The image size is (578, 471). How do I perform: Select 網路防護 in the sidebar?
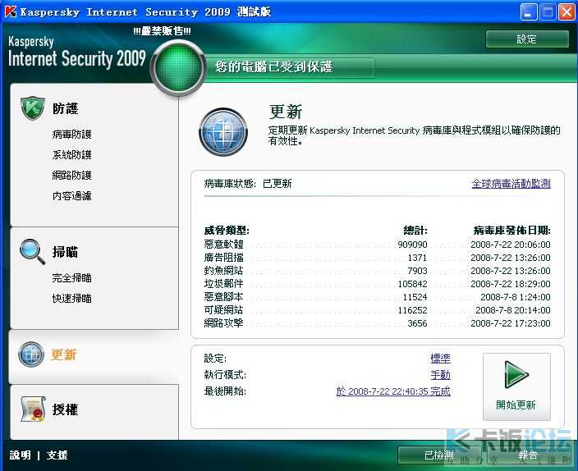(x=72, y=175)
